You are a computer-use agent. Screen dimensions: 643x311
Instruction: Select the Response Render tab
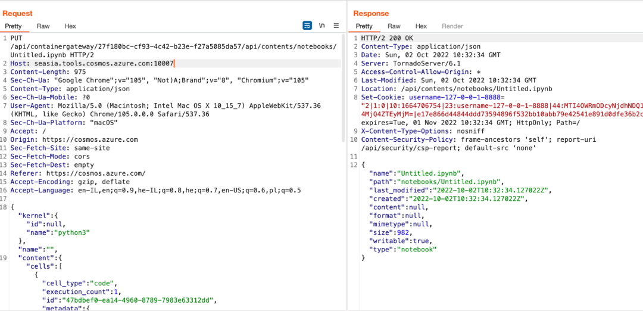pyautogui.click(x=452, y=26)
